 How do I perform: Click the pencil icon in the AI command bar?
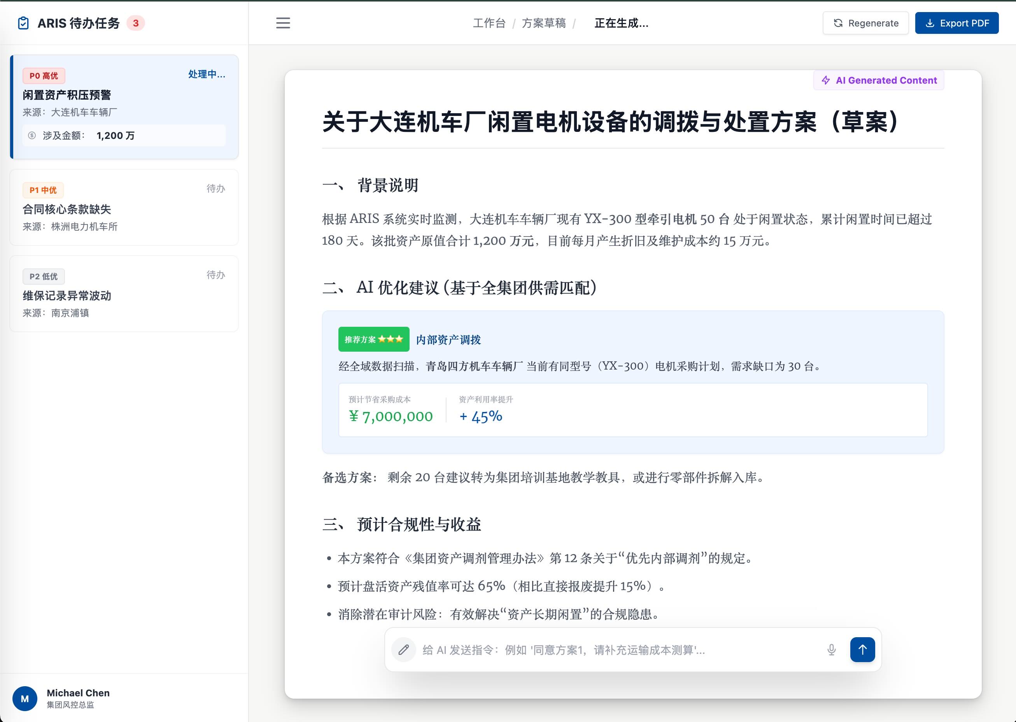tap(404, 650)
